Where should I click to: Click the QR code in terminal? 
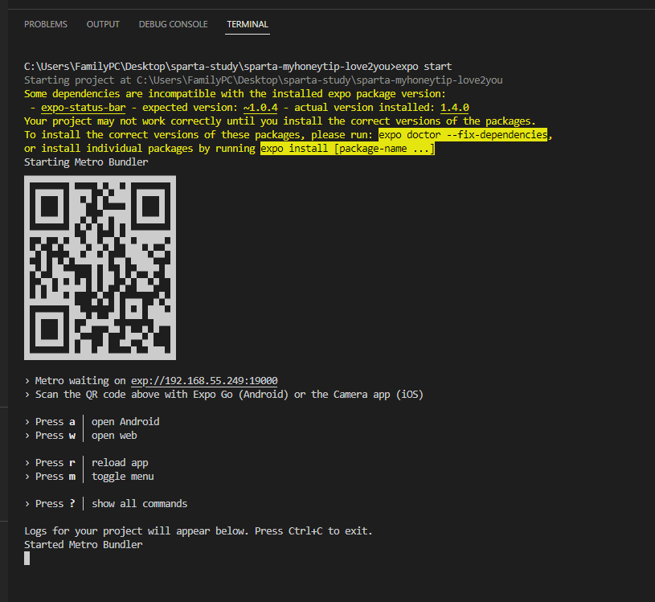(x=100, y=268)
